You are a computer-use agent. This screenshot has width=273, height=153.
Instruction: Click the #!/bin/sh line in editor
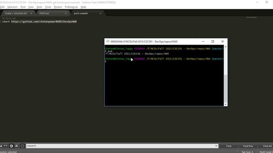pos(9,18)
